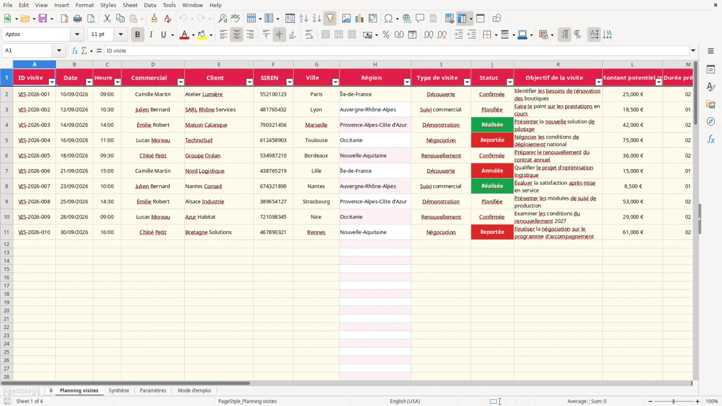Click the Insert Image icon
This screenshot has width=722, height=406.
(x=347, y=19)
